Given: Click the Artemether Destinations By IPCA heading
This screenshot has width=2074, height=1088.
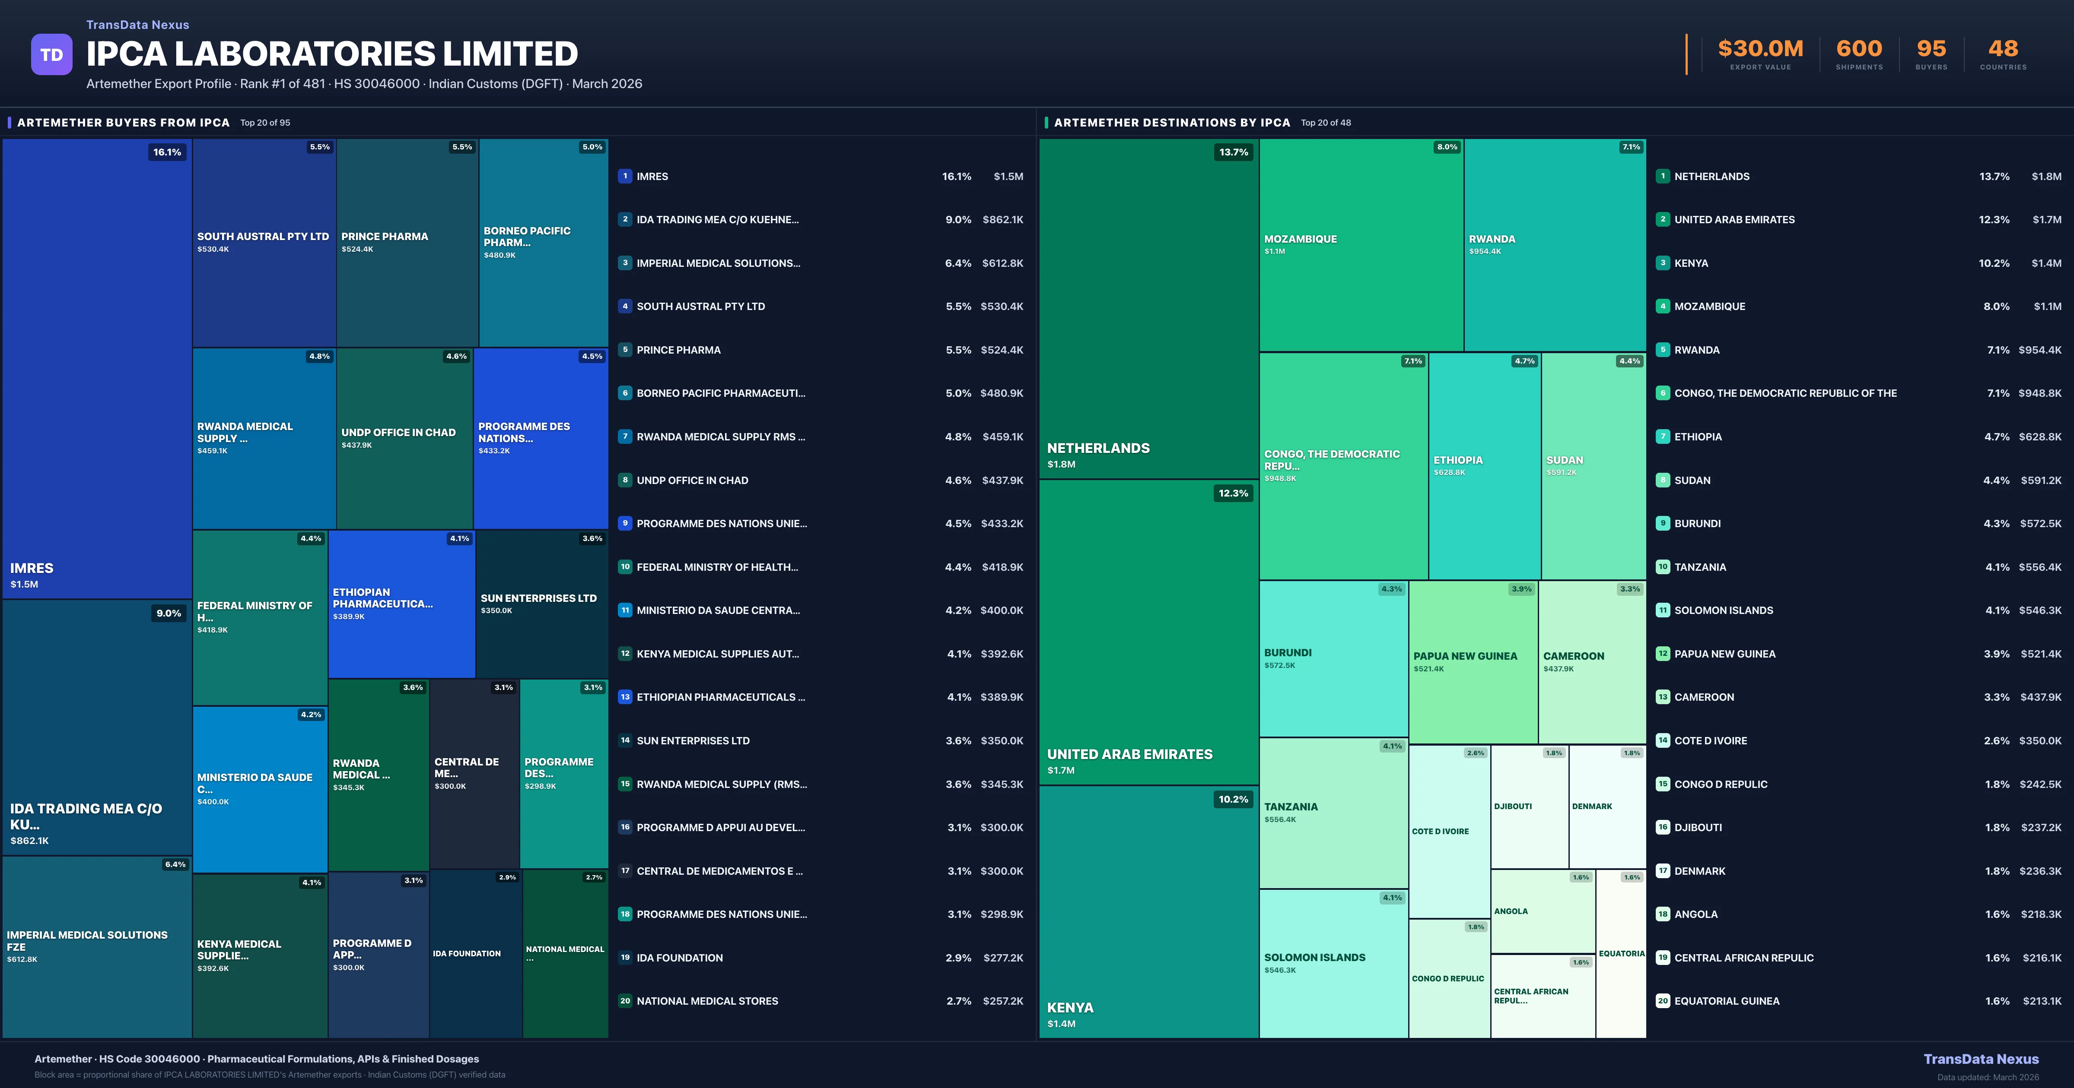Looking at the screenshot, I should (x=1171, y=122).
